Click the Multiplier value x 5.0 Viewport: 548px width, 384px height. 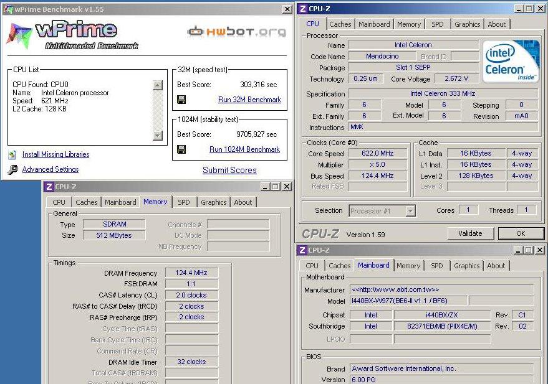tap(378, 165)
